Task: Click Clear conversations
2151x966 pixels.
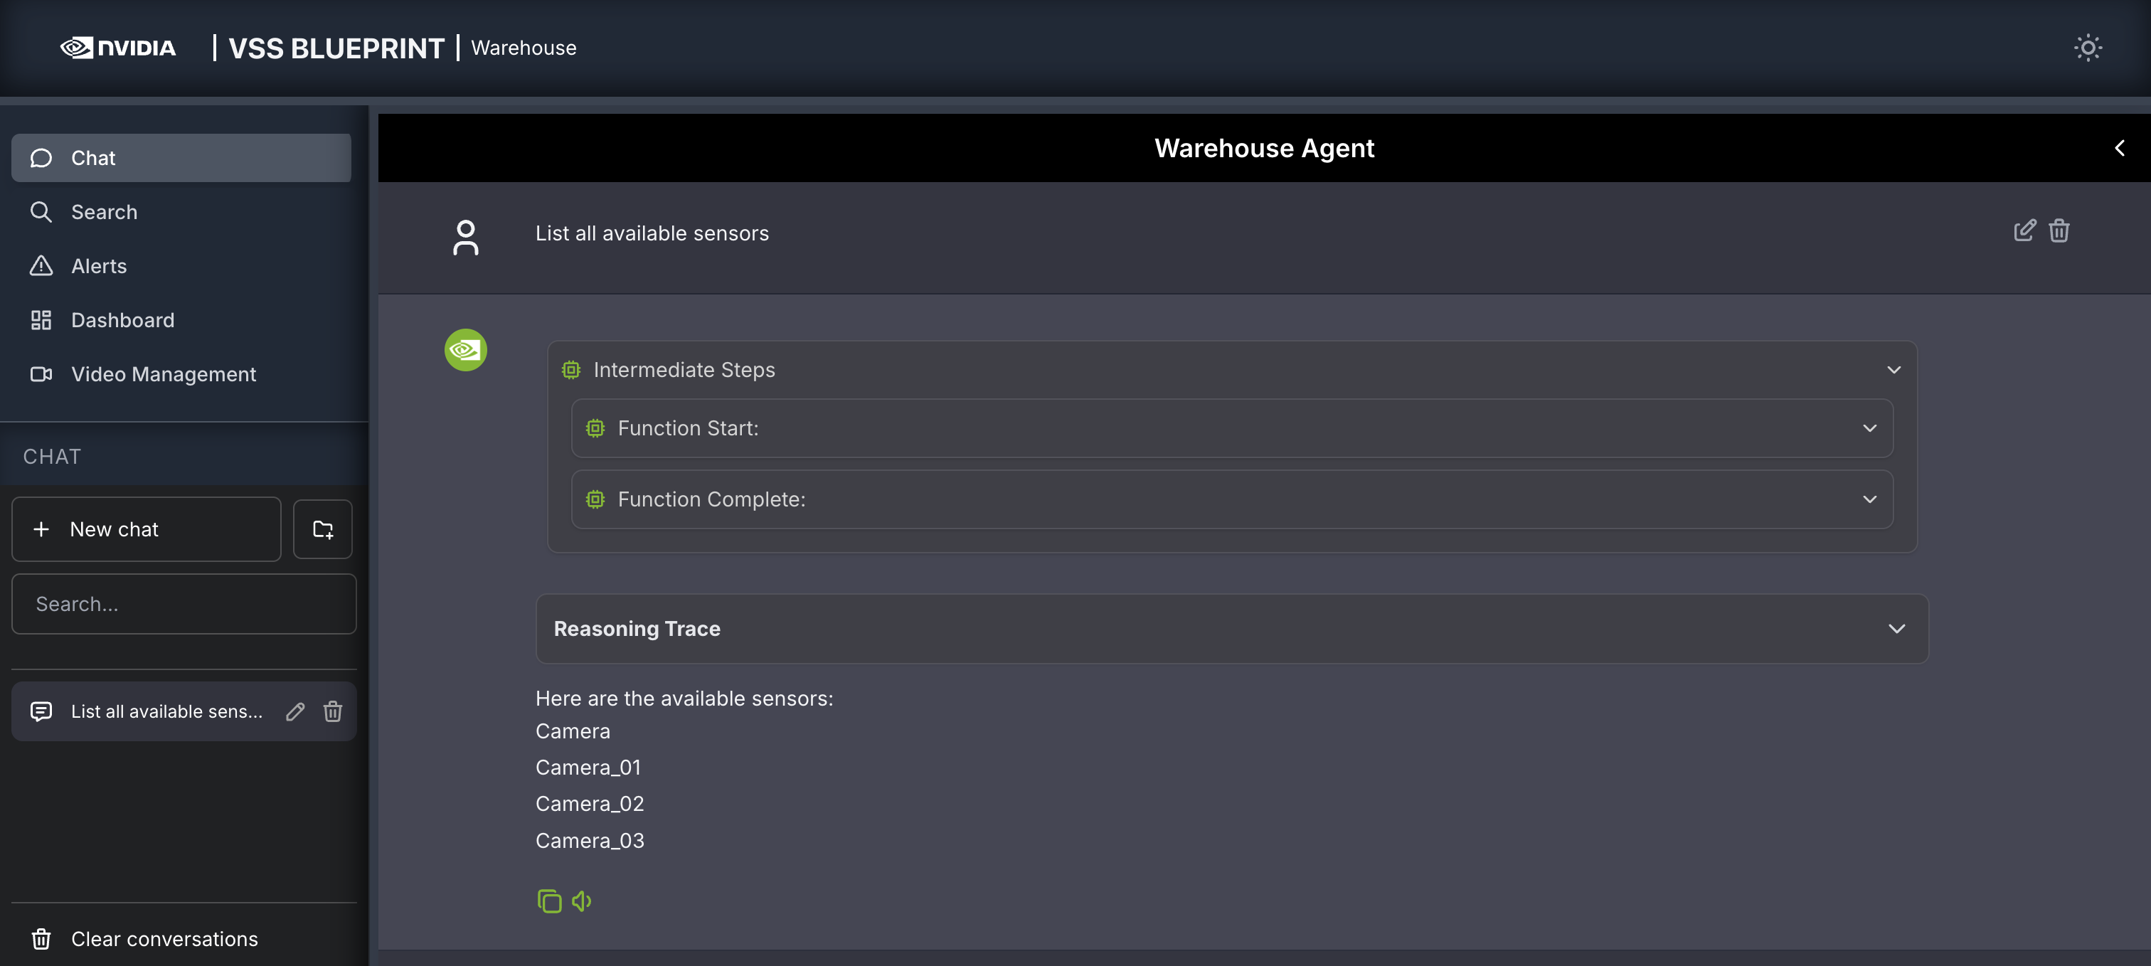Action: [x=164, y=938]
